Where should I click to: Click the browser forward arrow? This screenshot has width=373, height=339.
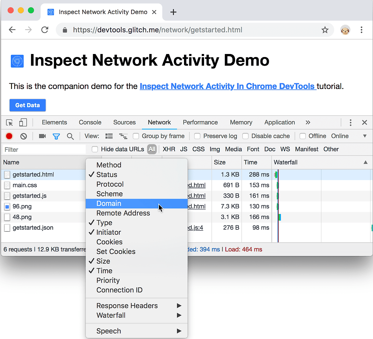28,30
